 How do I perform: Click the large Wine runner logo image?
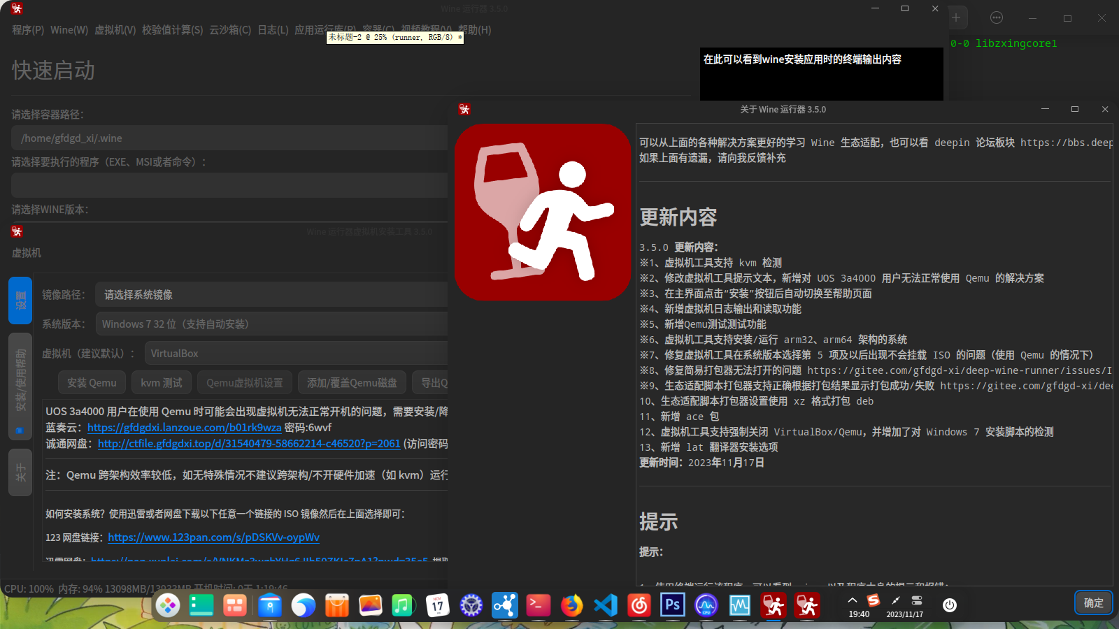(x=543, y=212)
